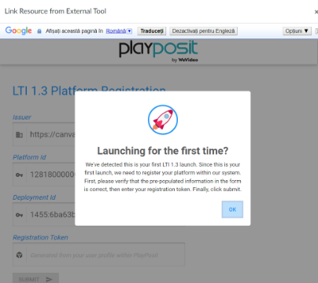Screen dimensions: 318x283
Task: Click the Traduceți translate button
Action: (x=152, y=31)
